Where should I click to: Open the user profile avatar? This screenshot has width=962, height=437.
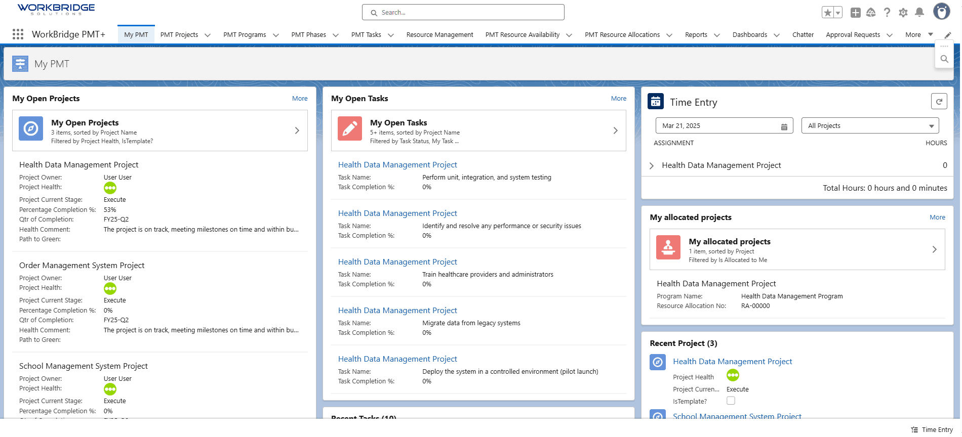pos(942,11)
